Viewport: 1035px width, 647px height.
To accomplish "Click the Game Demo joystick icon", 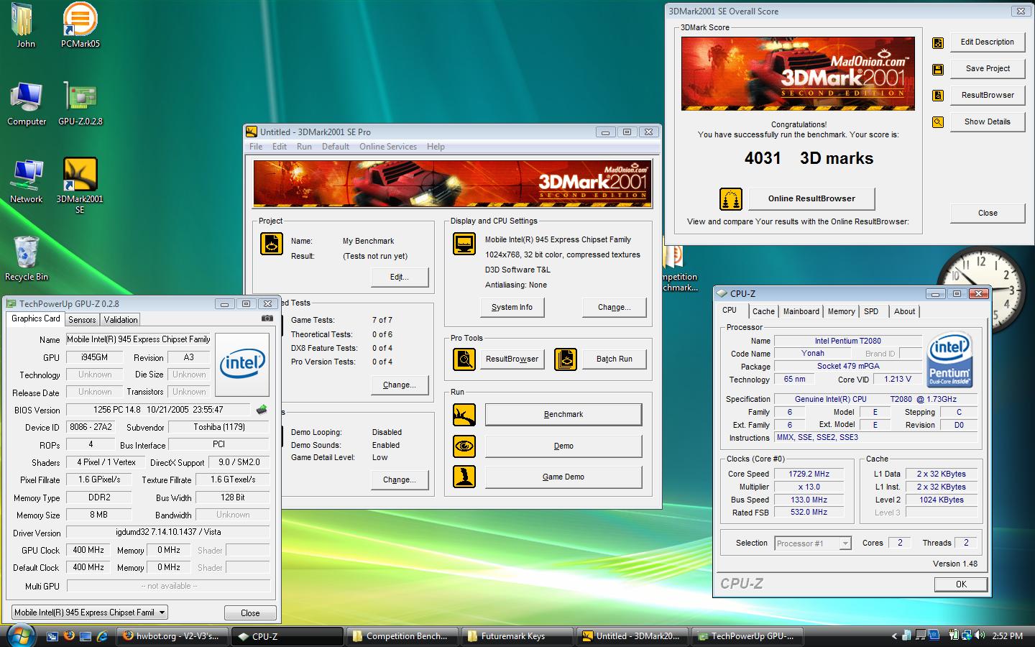I will pos(464,477).
